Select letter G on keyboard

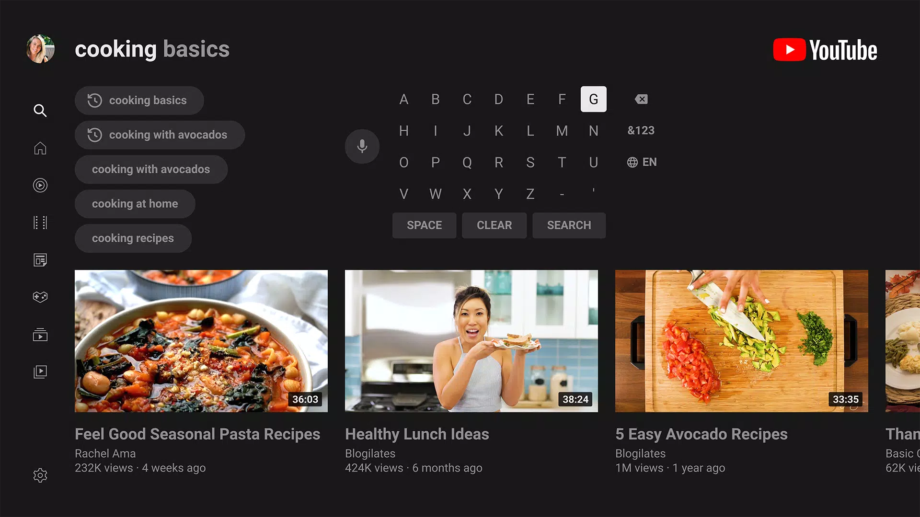click(593, 99)
